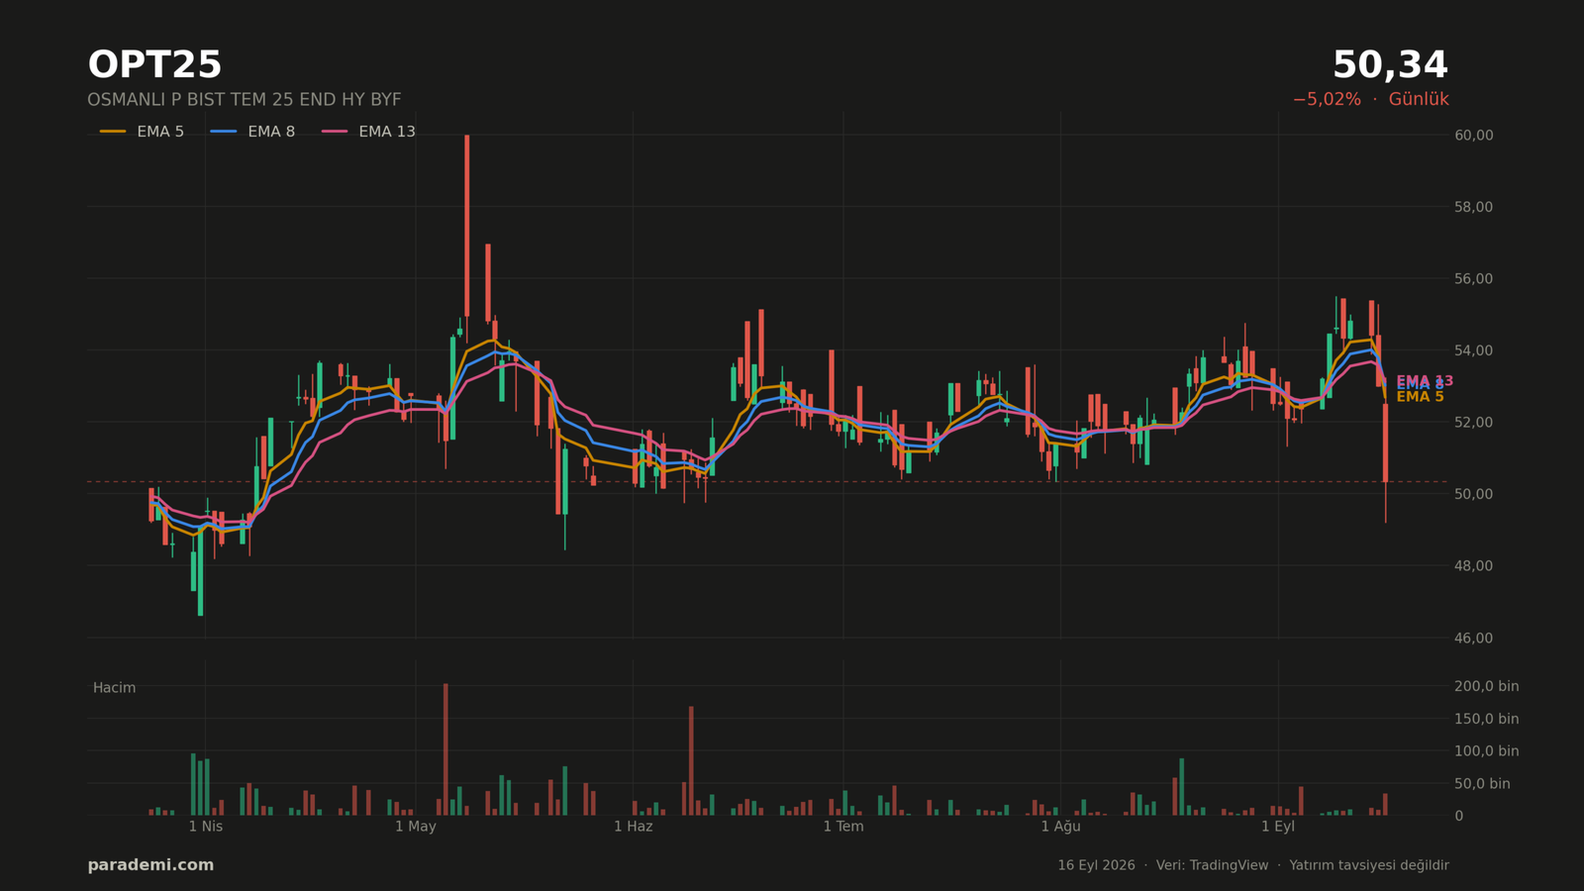Click the 100,0 bin volume axis label
Image resolution: width=1584 pixels, height=891 pixels.
(x=1486, y=751)
